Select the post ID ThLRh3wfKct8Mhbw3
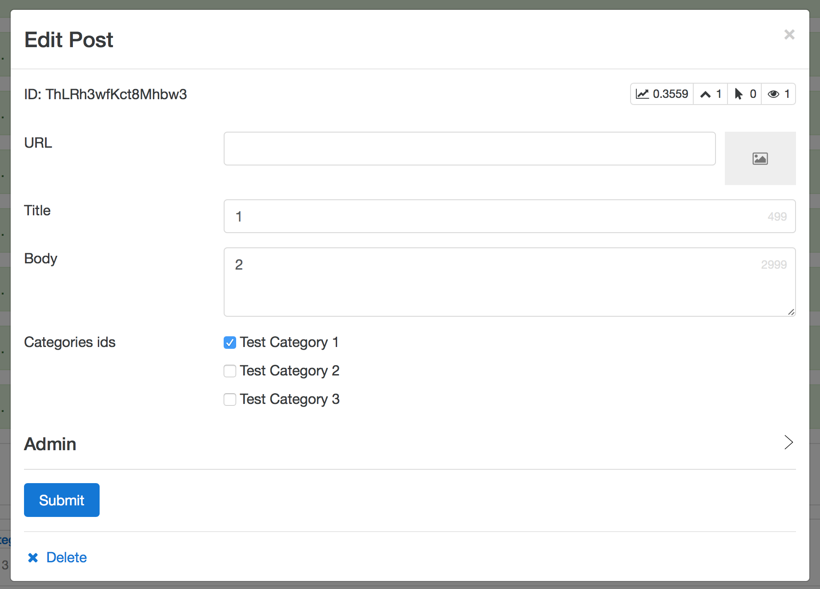Image resolution: width=820 pixels, height=589 pixels. point(117,94)
